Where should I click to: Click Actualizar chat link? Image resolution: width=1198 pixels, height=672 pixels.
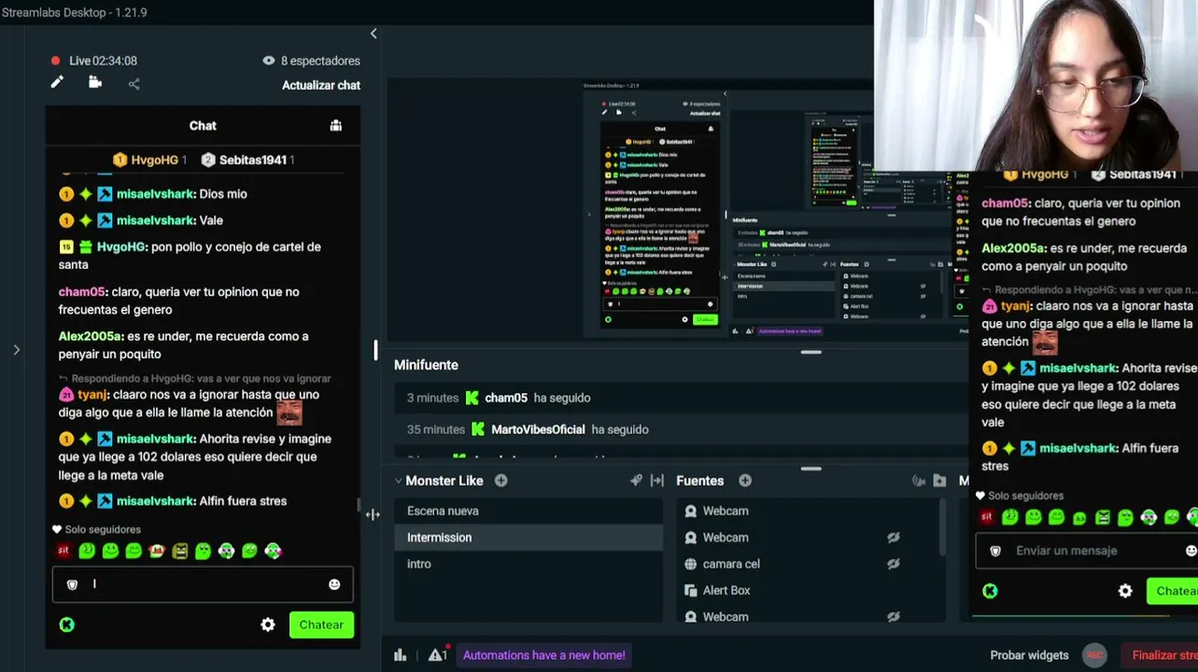pyautogui.click(x=321, y=85)
